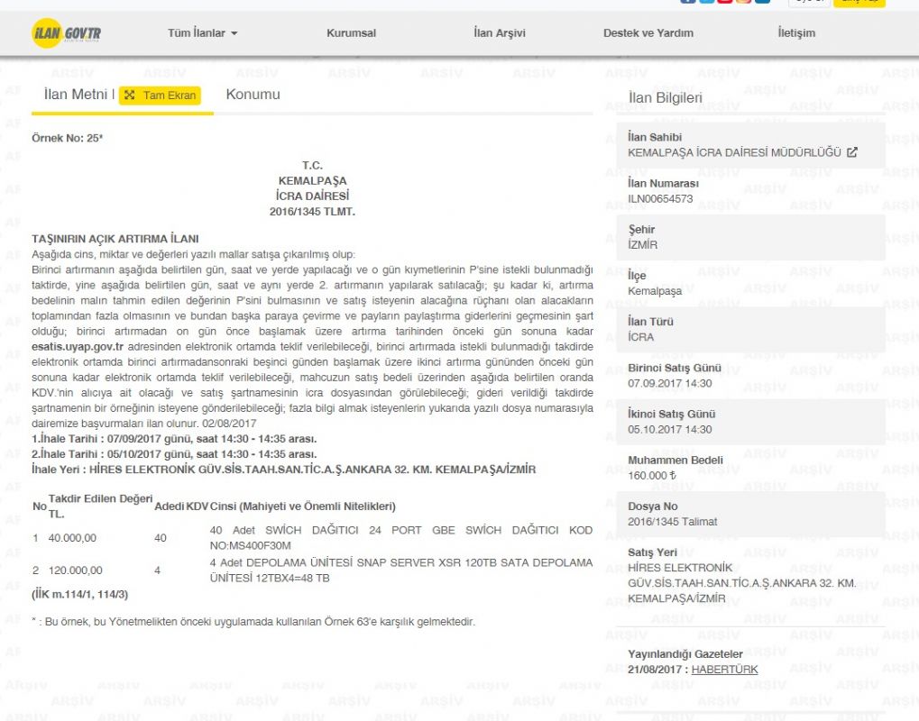Viewport: 919px width, 721px height.
Task: Click the İlan Bilgileri sidebar heading
Action: tap(665, 98)
